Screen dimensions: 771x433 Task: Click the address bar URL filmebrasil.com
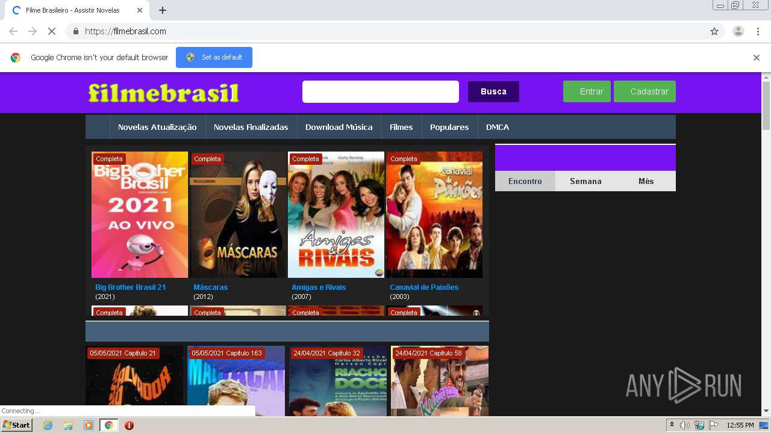coord(125,31)
